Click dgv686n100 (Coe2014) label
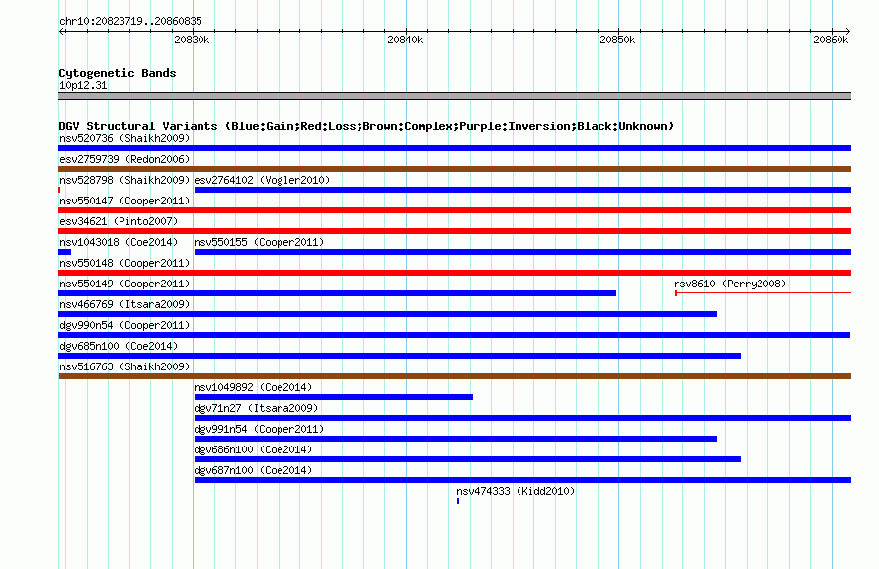Viewport: 879px width, 569px height. [253, 449]
